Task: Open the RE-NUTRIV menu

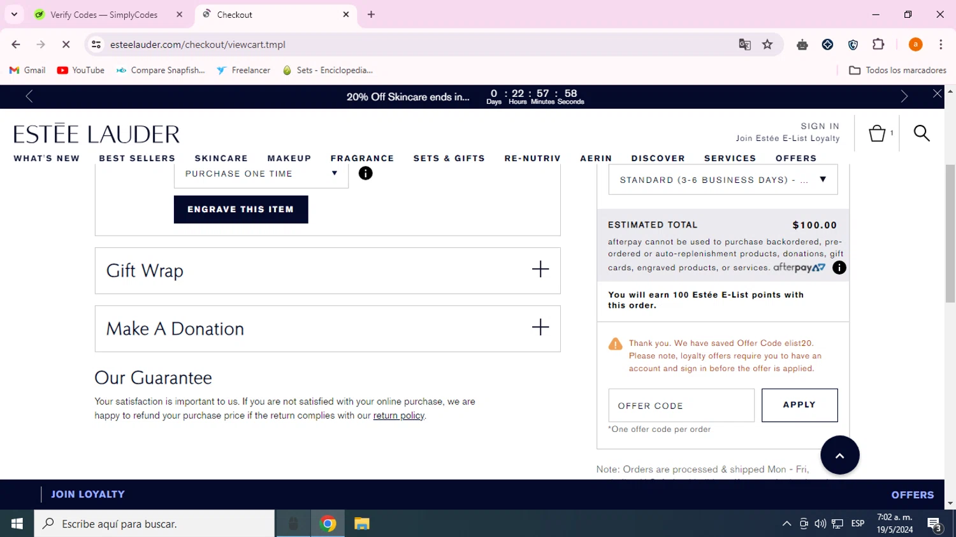Action: tap(533, 158)
